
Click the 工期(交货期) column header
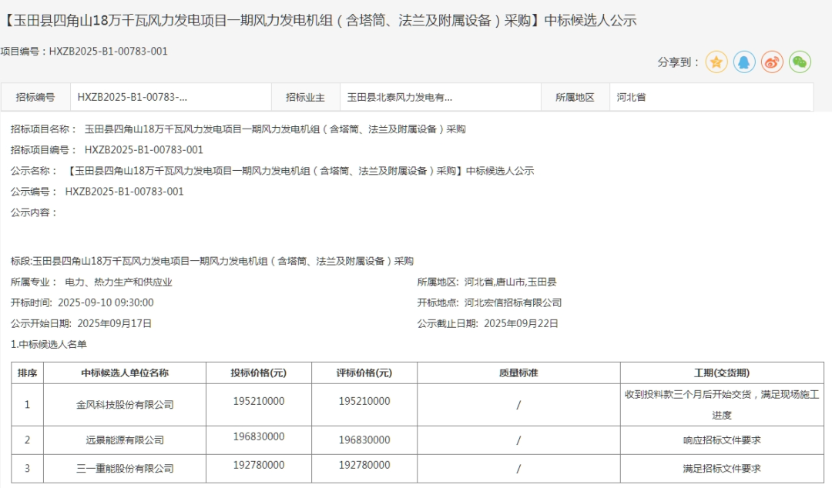click(721, 373)
